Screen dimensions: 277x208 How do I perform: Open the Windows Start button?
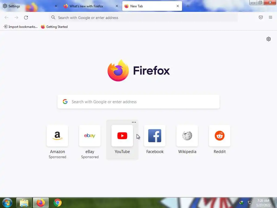pyautogui.click(x=7, y=203)
